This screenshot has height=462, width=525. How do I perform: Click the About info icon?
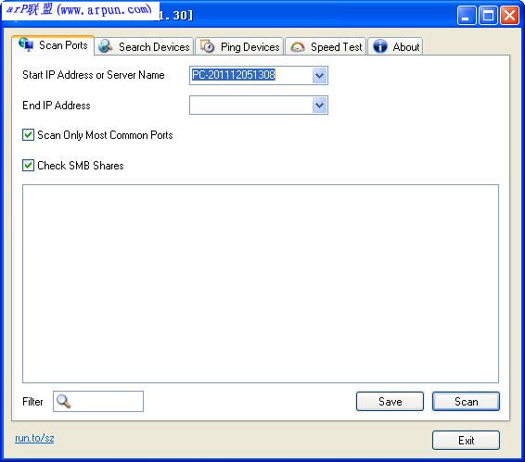click(x=380, y=46)
